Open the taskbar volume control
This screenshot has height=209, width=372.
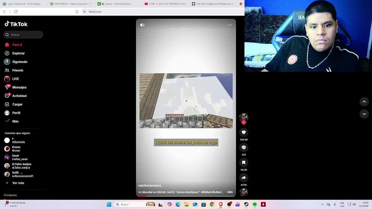click(x=354, y=204)
